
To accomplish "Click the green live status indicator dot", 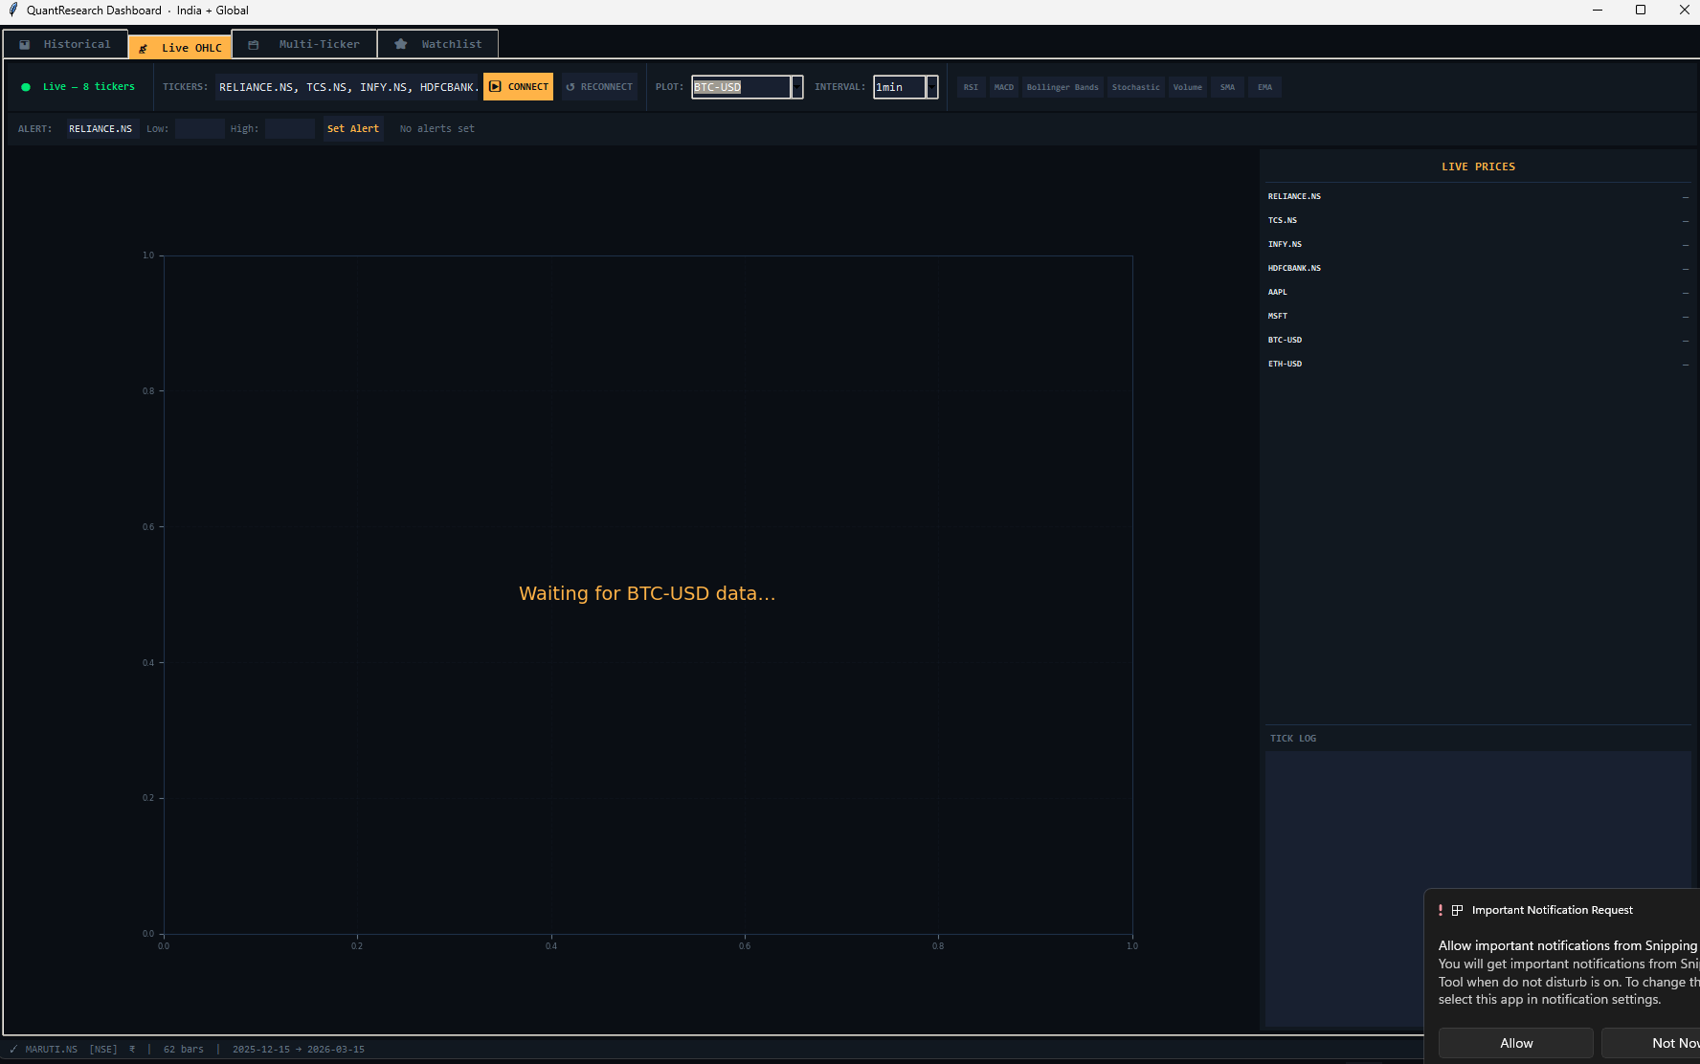I will pos(26,87).
